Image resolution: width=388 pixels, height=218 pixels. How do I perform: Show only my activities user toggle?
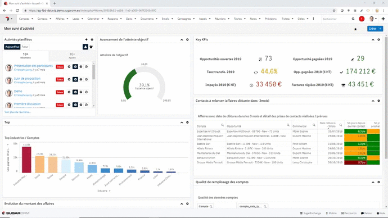tap(85, 47)
